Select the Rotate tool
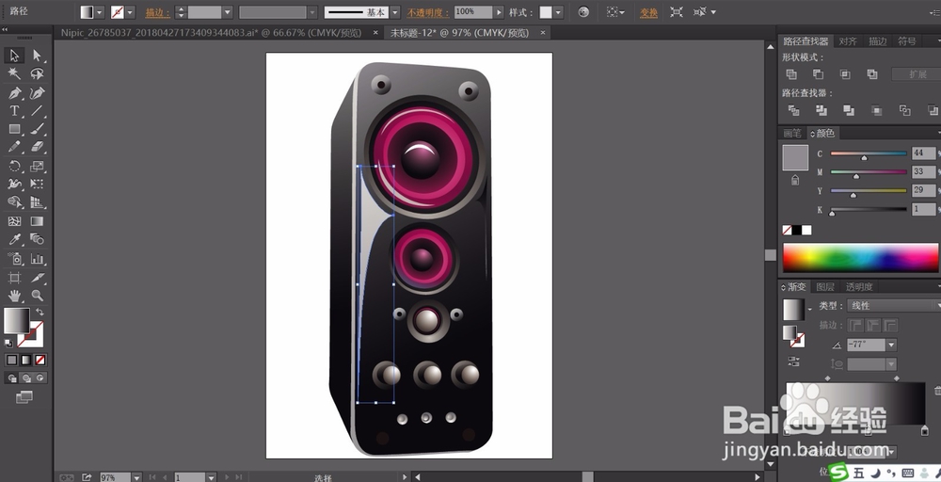Viewport: 941px width, 482px height. pos(14,166)
